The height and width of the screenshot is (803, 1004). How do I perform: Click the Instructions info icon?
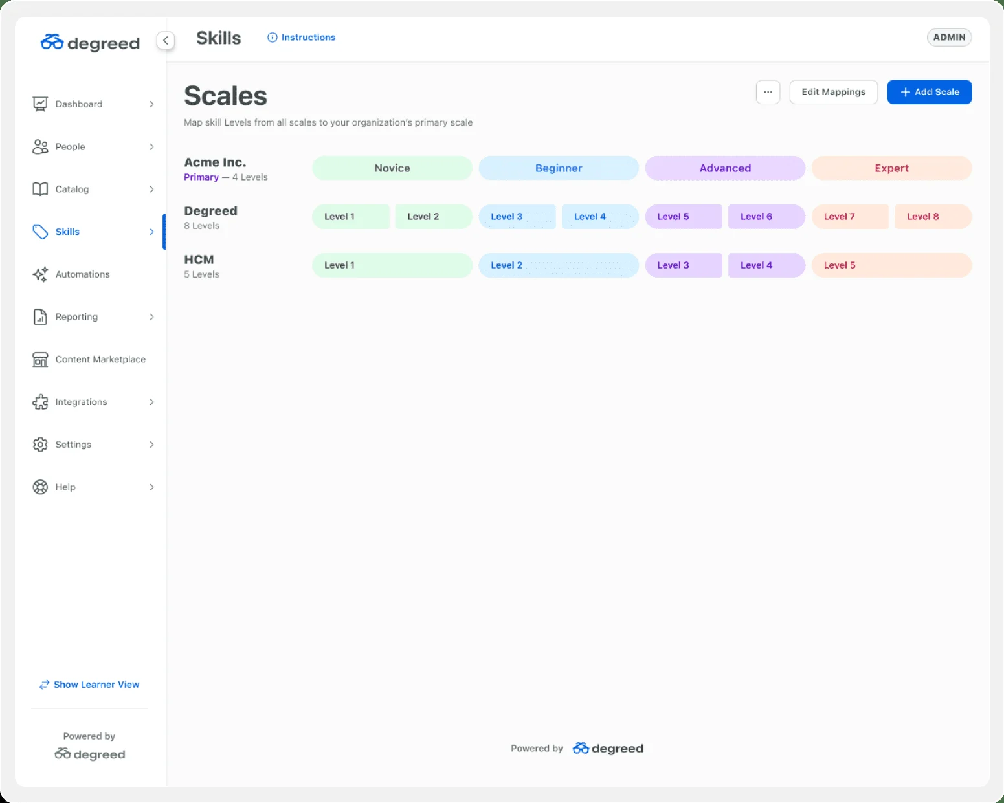[x=273, y=38]
